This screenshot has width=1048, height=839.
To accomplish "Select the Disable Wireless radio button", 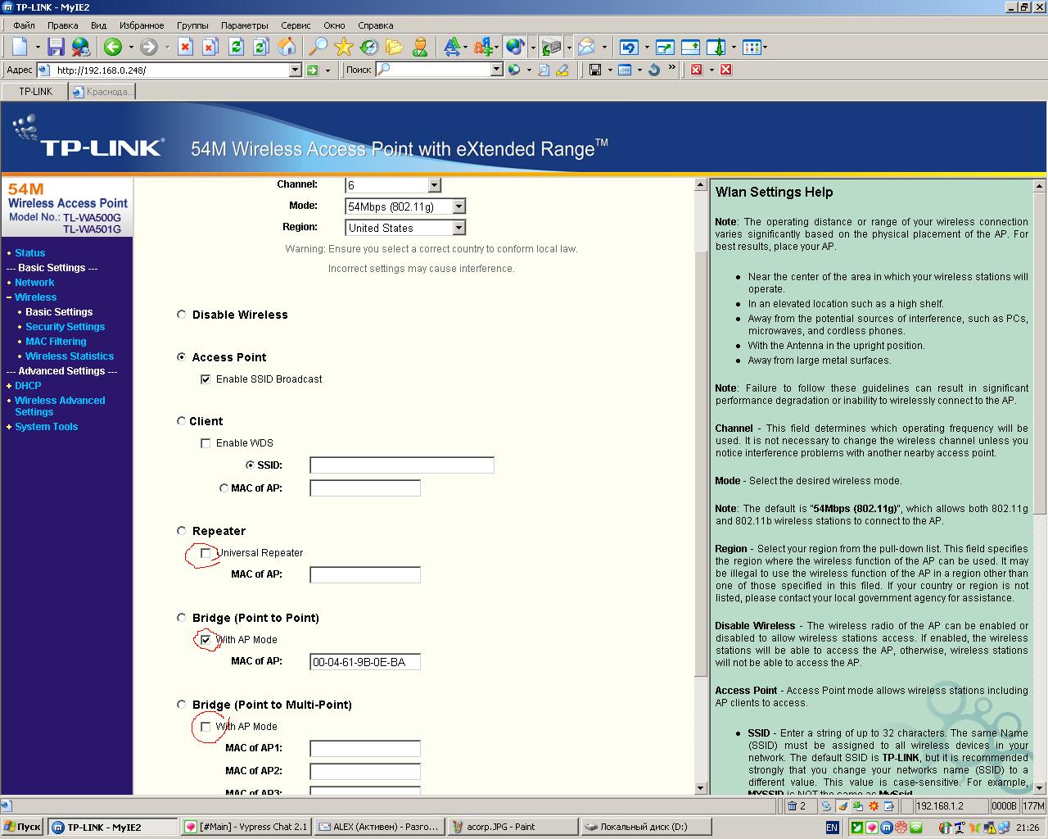I will 182,315.
